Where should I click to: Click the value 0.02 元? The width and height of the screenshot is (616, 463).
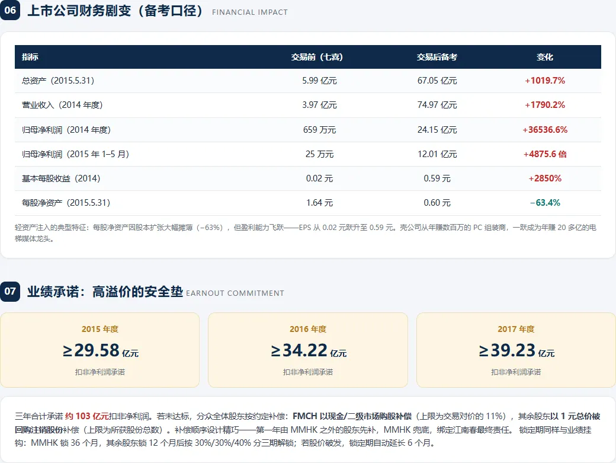coord(319,178)
